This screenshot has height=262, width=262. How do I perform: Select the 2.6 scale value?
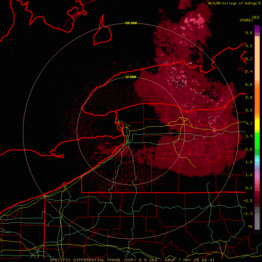[249, 149]
